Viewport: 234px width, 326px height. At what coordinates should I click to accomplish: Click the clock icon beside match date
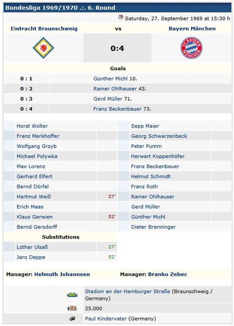pyautogui.click(x=121, y=17)
